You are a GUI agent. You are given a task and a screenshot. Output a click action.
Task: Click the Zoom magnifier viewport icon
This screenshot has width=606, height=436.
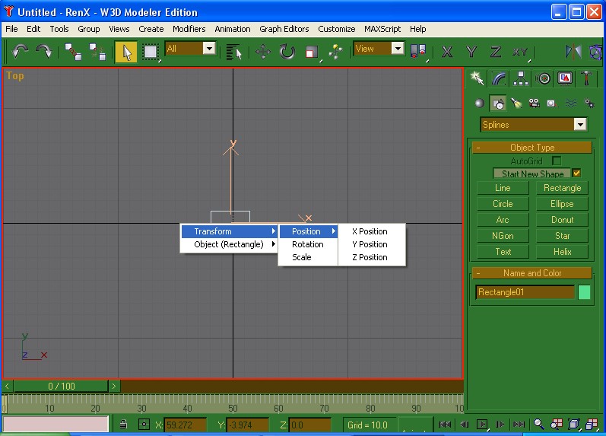coord(538,425)
